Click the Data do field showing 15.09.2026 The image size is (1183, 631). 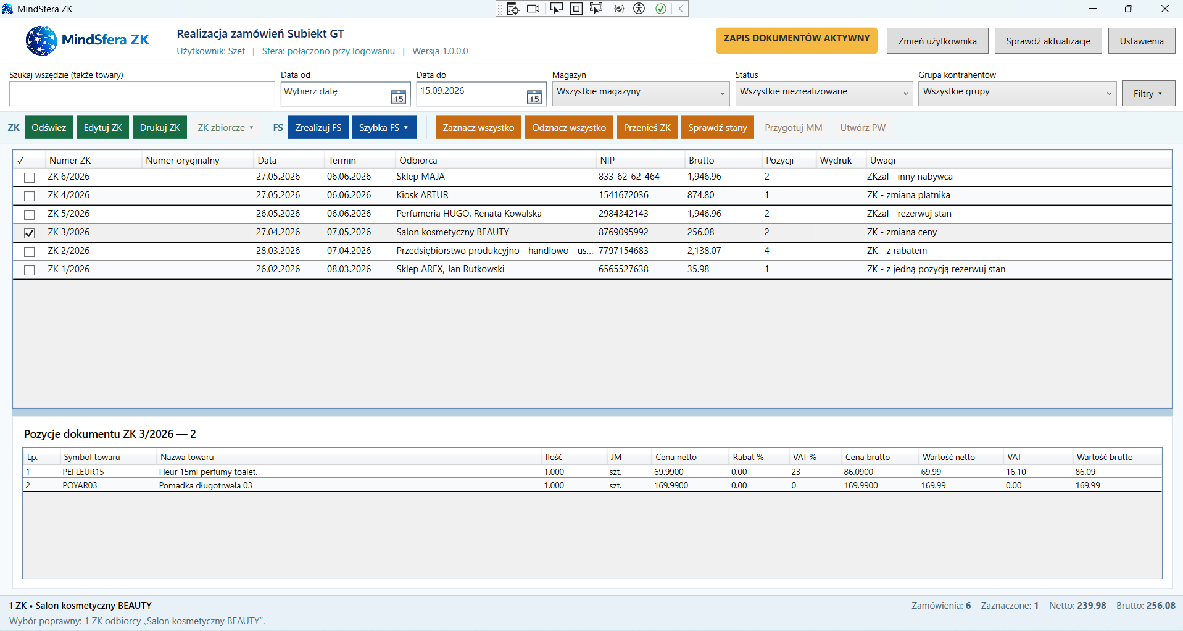(x=481, y=94)
